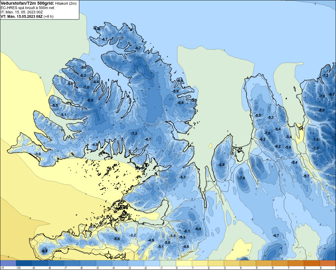Image resolution: width=336 pixels, height=270 pixels.
Task: Click the -4.2 temperature label
Action: tap(97, 28)
